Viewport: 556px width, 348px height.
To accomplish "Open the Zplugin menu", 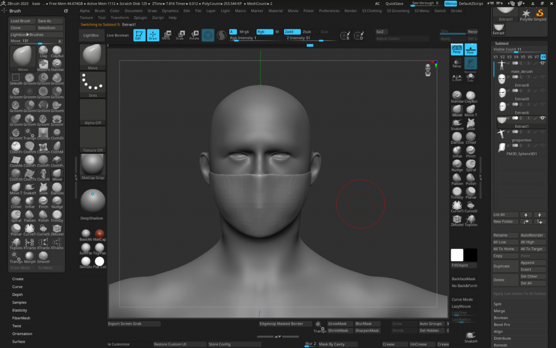I will coord(141,17).
